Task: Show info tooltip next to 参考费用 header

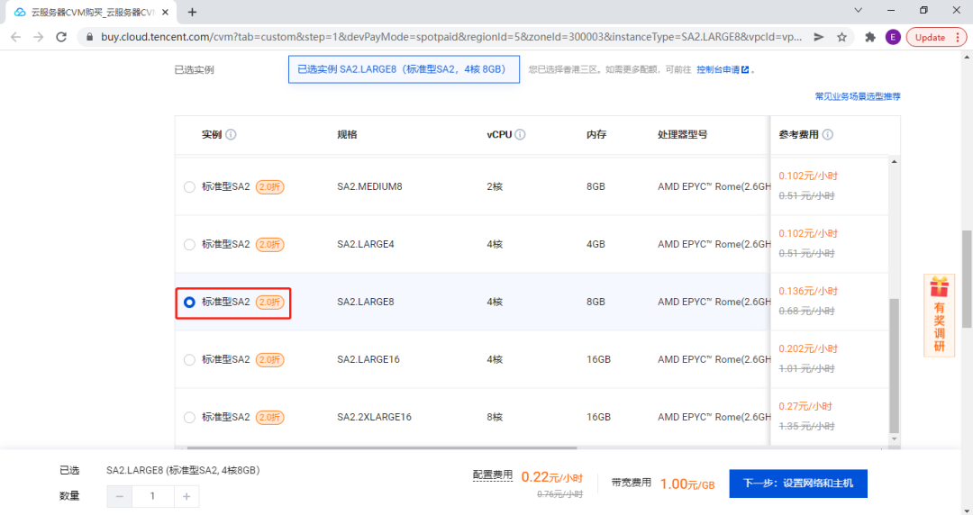Action: (828, 135)
